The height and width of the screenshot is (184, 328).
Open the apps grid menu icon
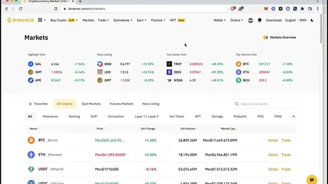point(40,20)
